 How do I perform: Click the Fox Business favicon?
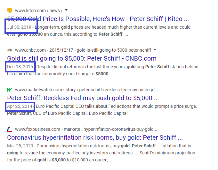click(10, 129)
